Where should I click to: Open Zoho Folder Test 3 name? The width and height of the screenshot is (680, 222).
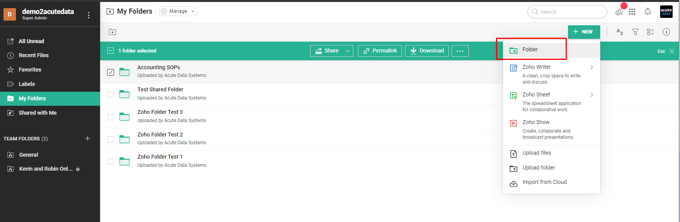pyautogui.click(x=160, y=112)
